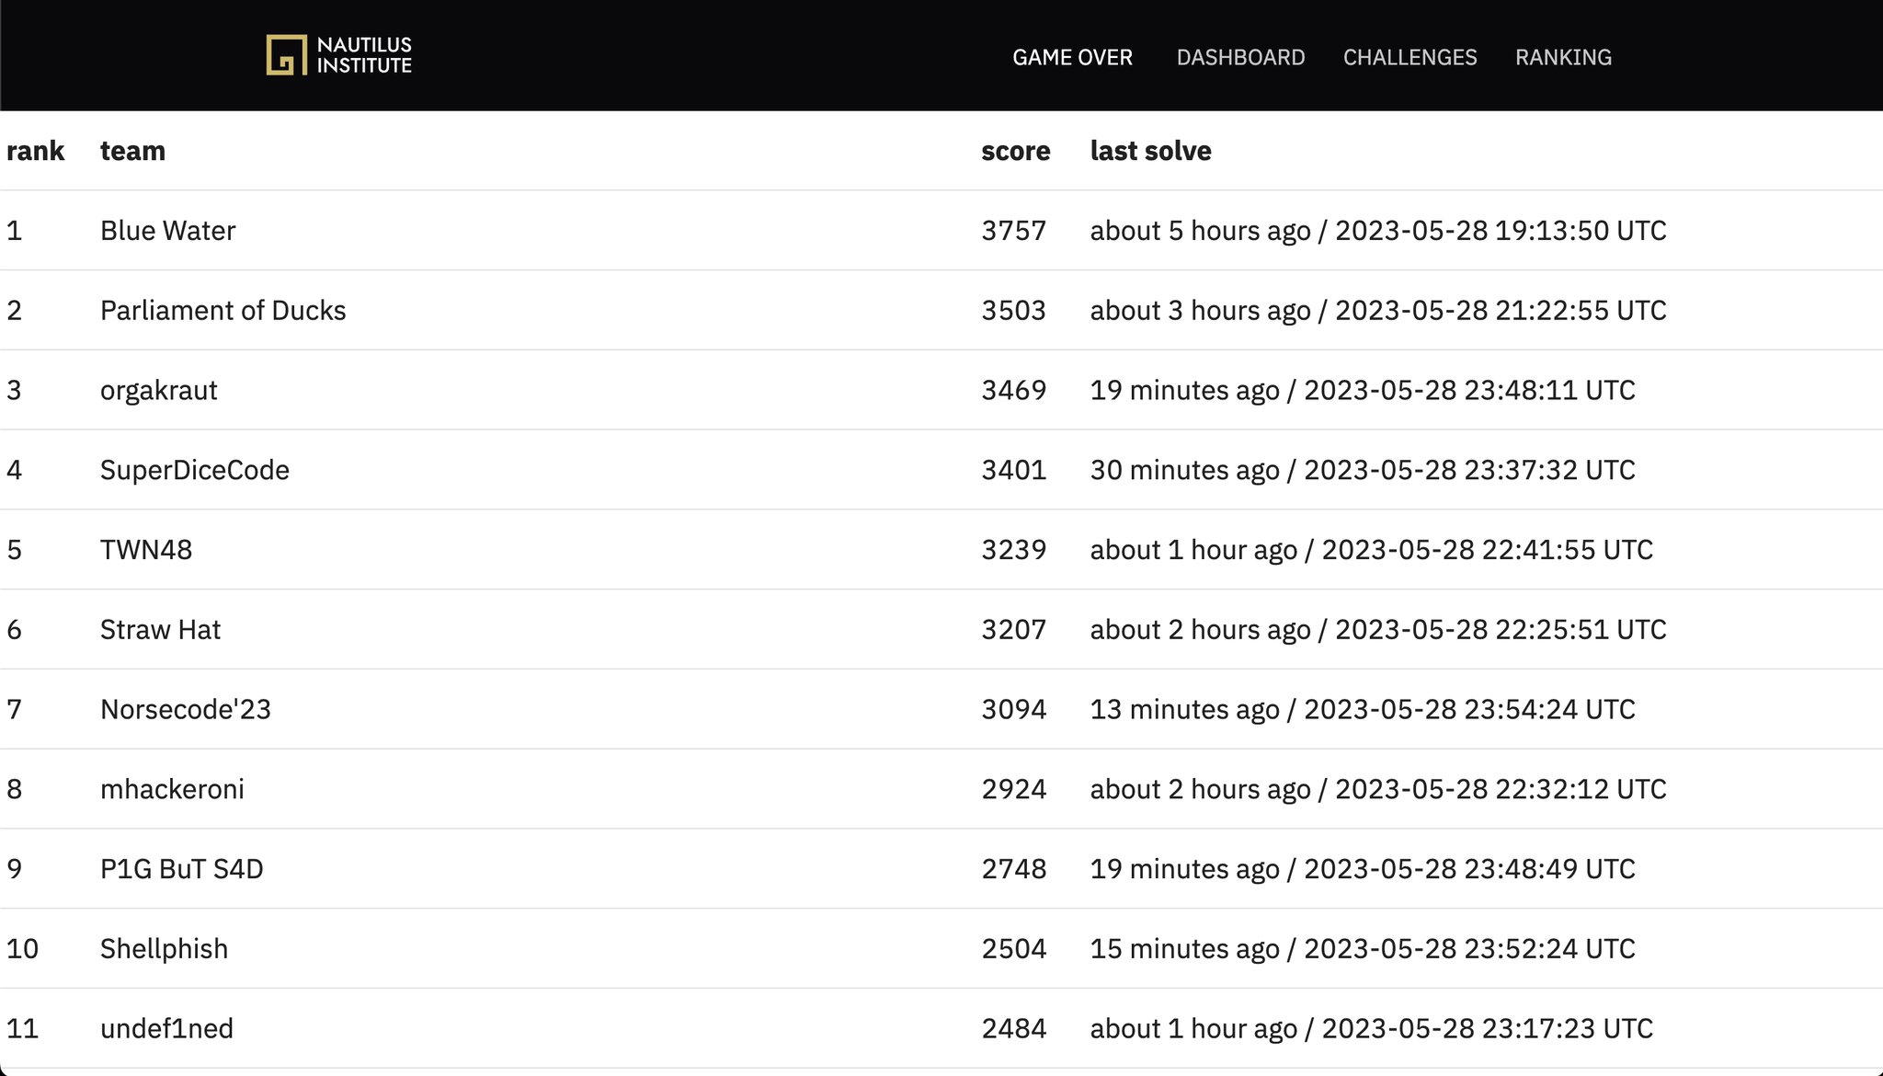Click the rank column header
The image size is (1883, 1076).
point(35,151)
